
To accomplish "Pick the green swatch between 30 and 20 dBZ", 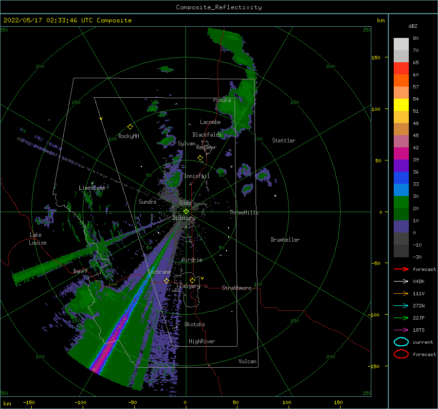I will coord(401,202).
